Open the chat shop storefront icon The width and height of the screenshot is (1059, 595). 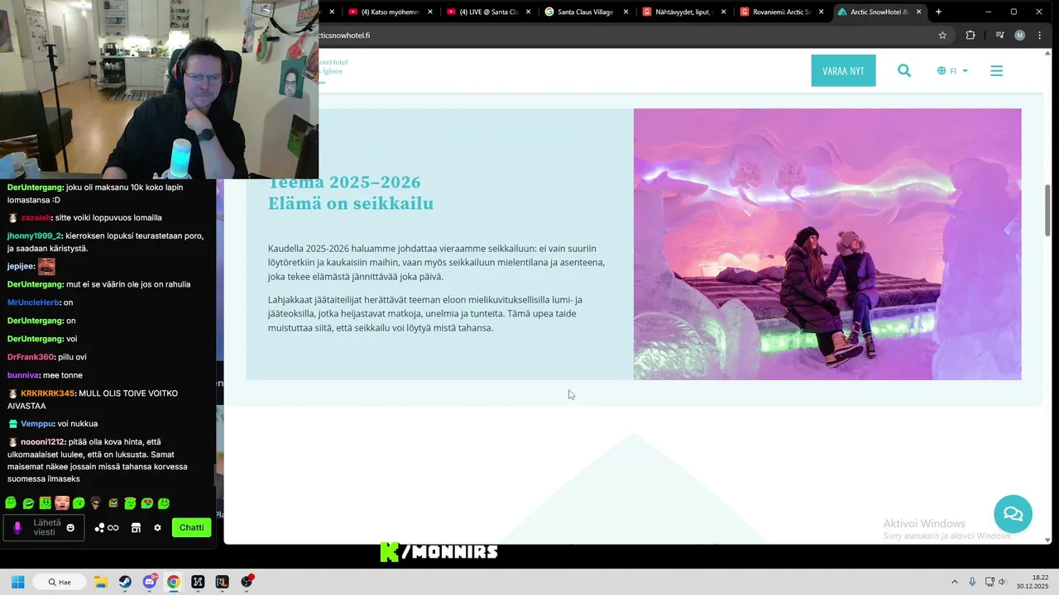coord(137,528)
